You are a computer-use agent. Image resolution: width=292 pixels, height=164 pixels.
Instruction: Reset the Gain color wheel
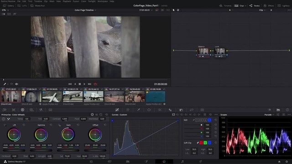pos(78,125)
